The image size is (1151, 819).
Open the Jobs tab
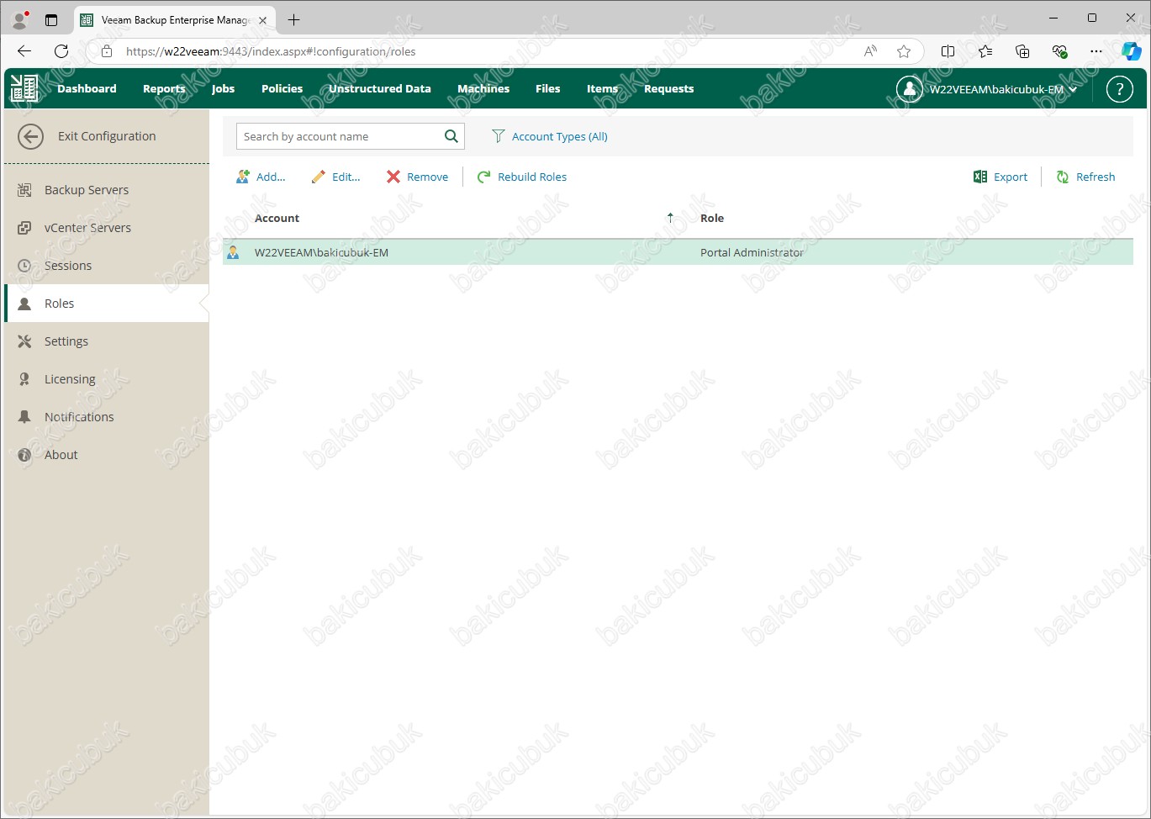(x=223, y=88)
